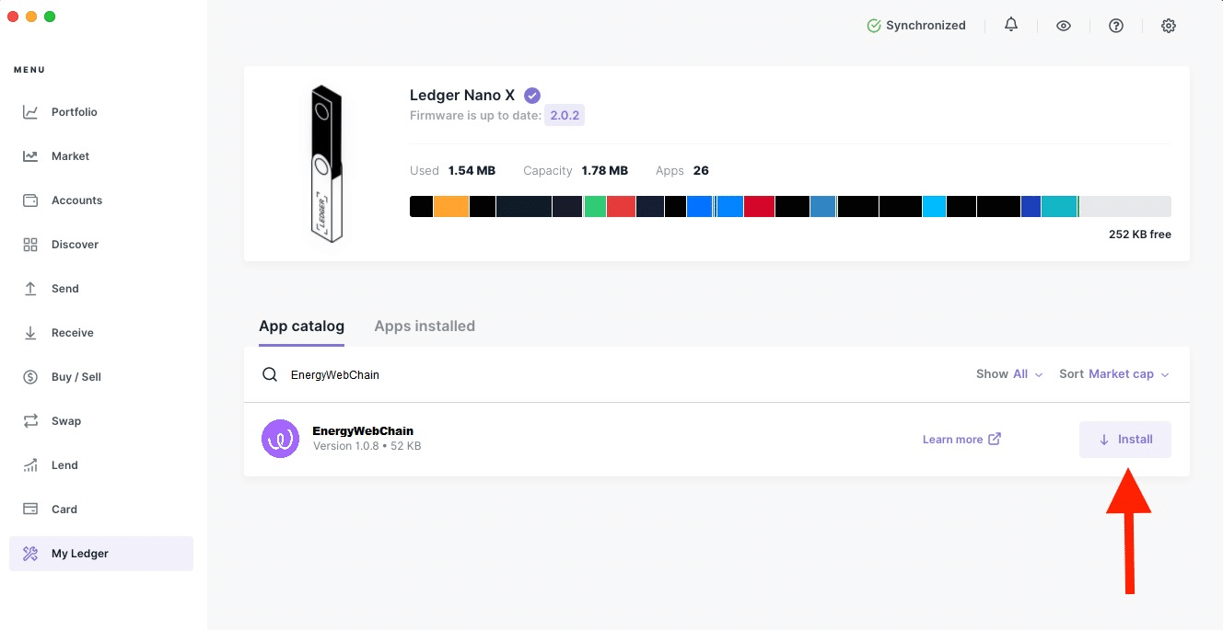1223x630 pixels.
Task: Click the green storage bar segment
Action: tap(595, 207)
